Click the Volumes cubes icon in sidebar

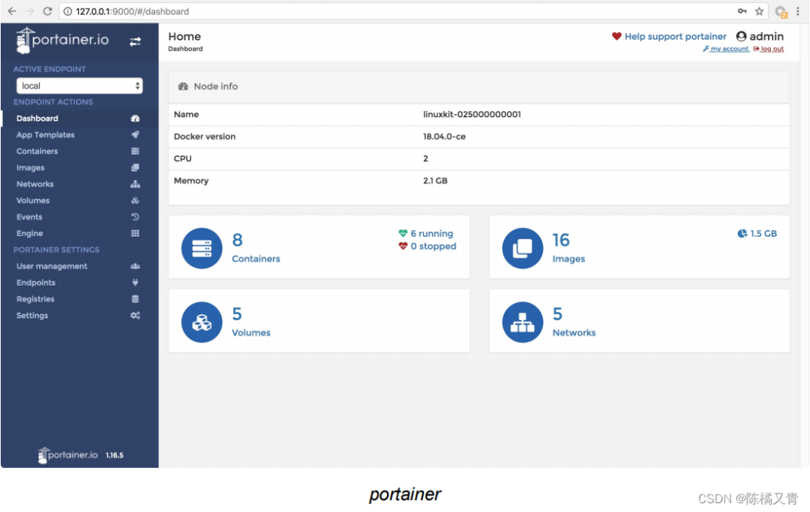point(135,201)
